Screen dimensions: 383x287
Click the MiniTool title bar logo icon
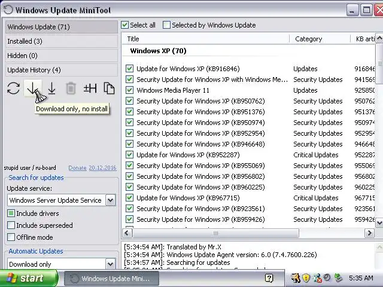coord(8,10)
